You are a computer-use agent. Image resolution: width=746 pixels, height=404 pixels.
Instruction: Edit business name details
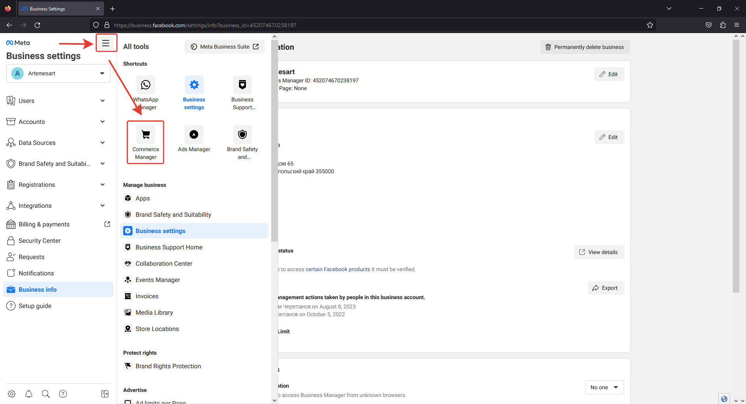(x=609, y=74)
